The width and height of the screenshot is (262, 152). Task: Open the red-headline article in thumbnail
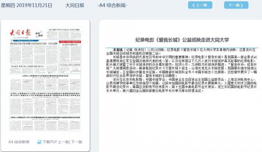point(70,51)
